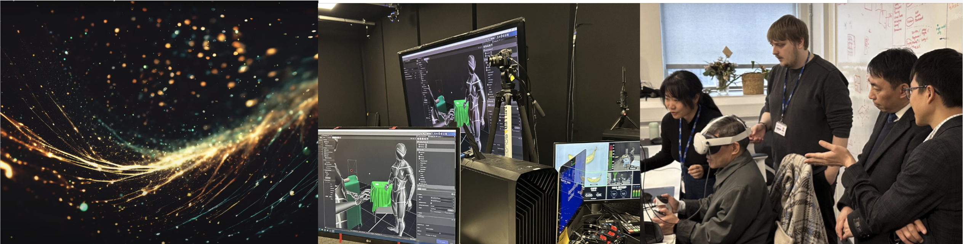Click the Vicon logo on front monitor
Viewport: 963px width, 244px height.
429,134
